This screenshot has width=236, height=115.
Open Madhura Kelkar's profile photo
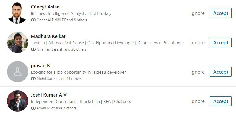click(x=18, y=42)
